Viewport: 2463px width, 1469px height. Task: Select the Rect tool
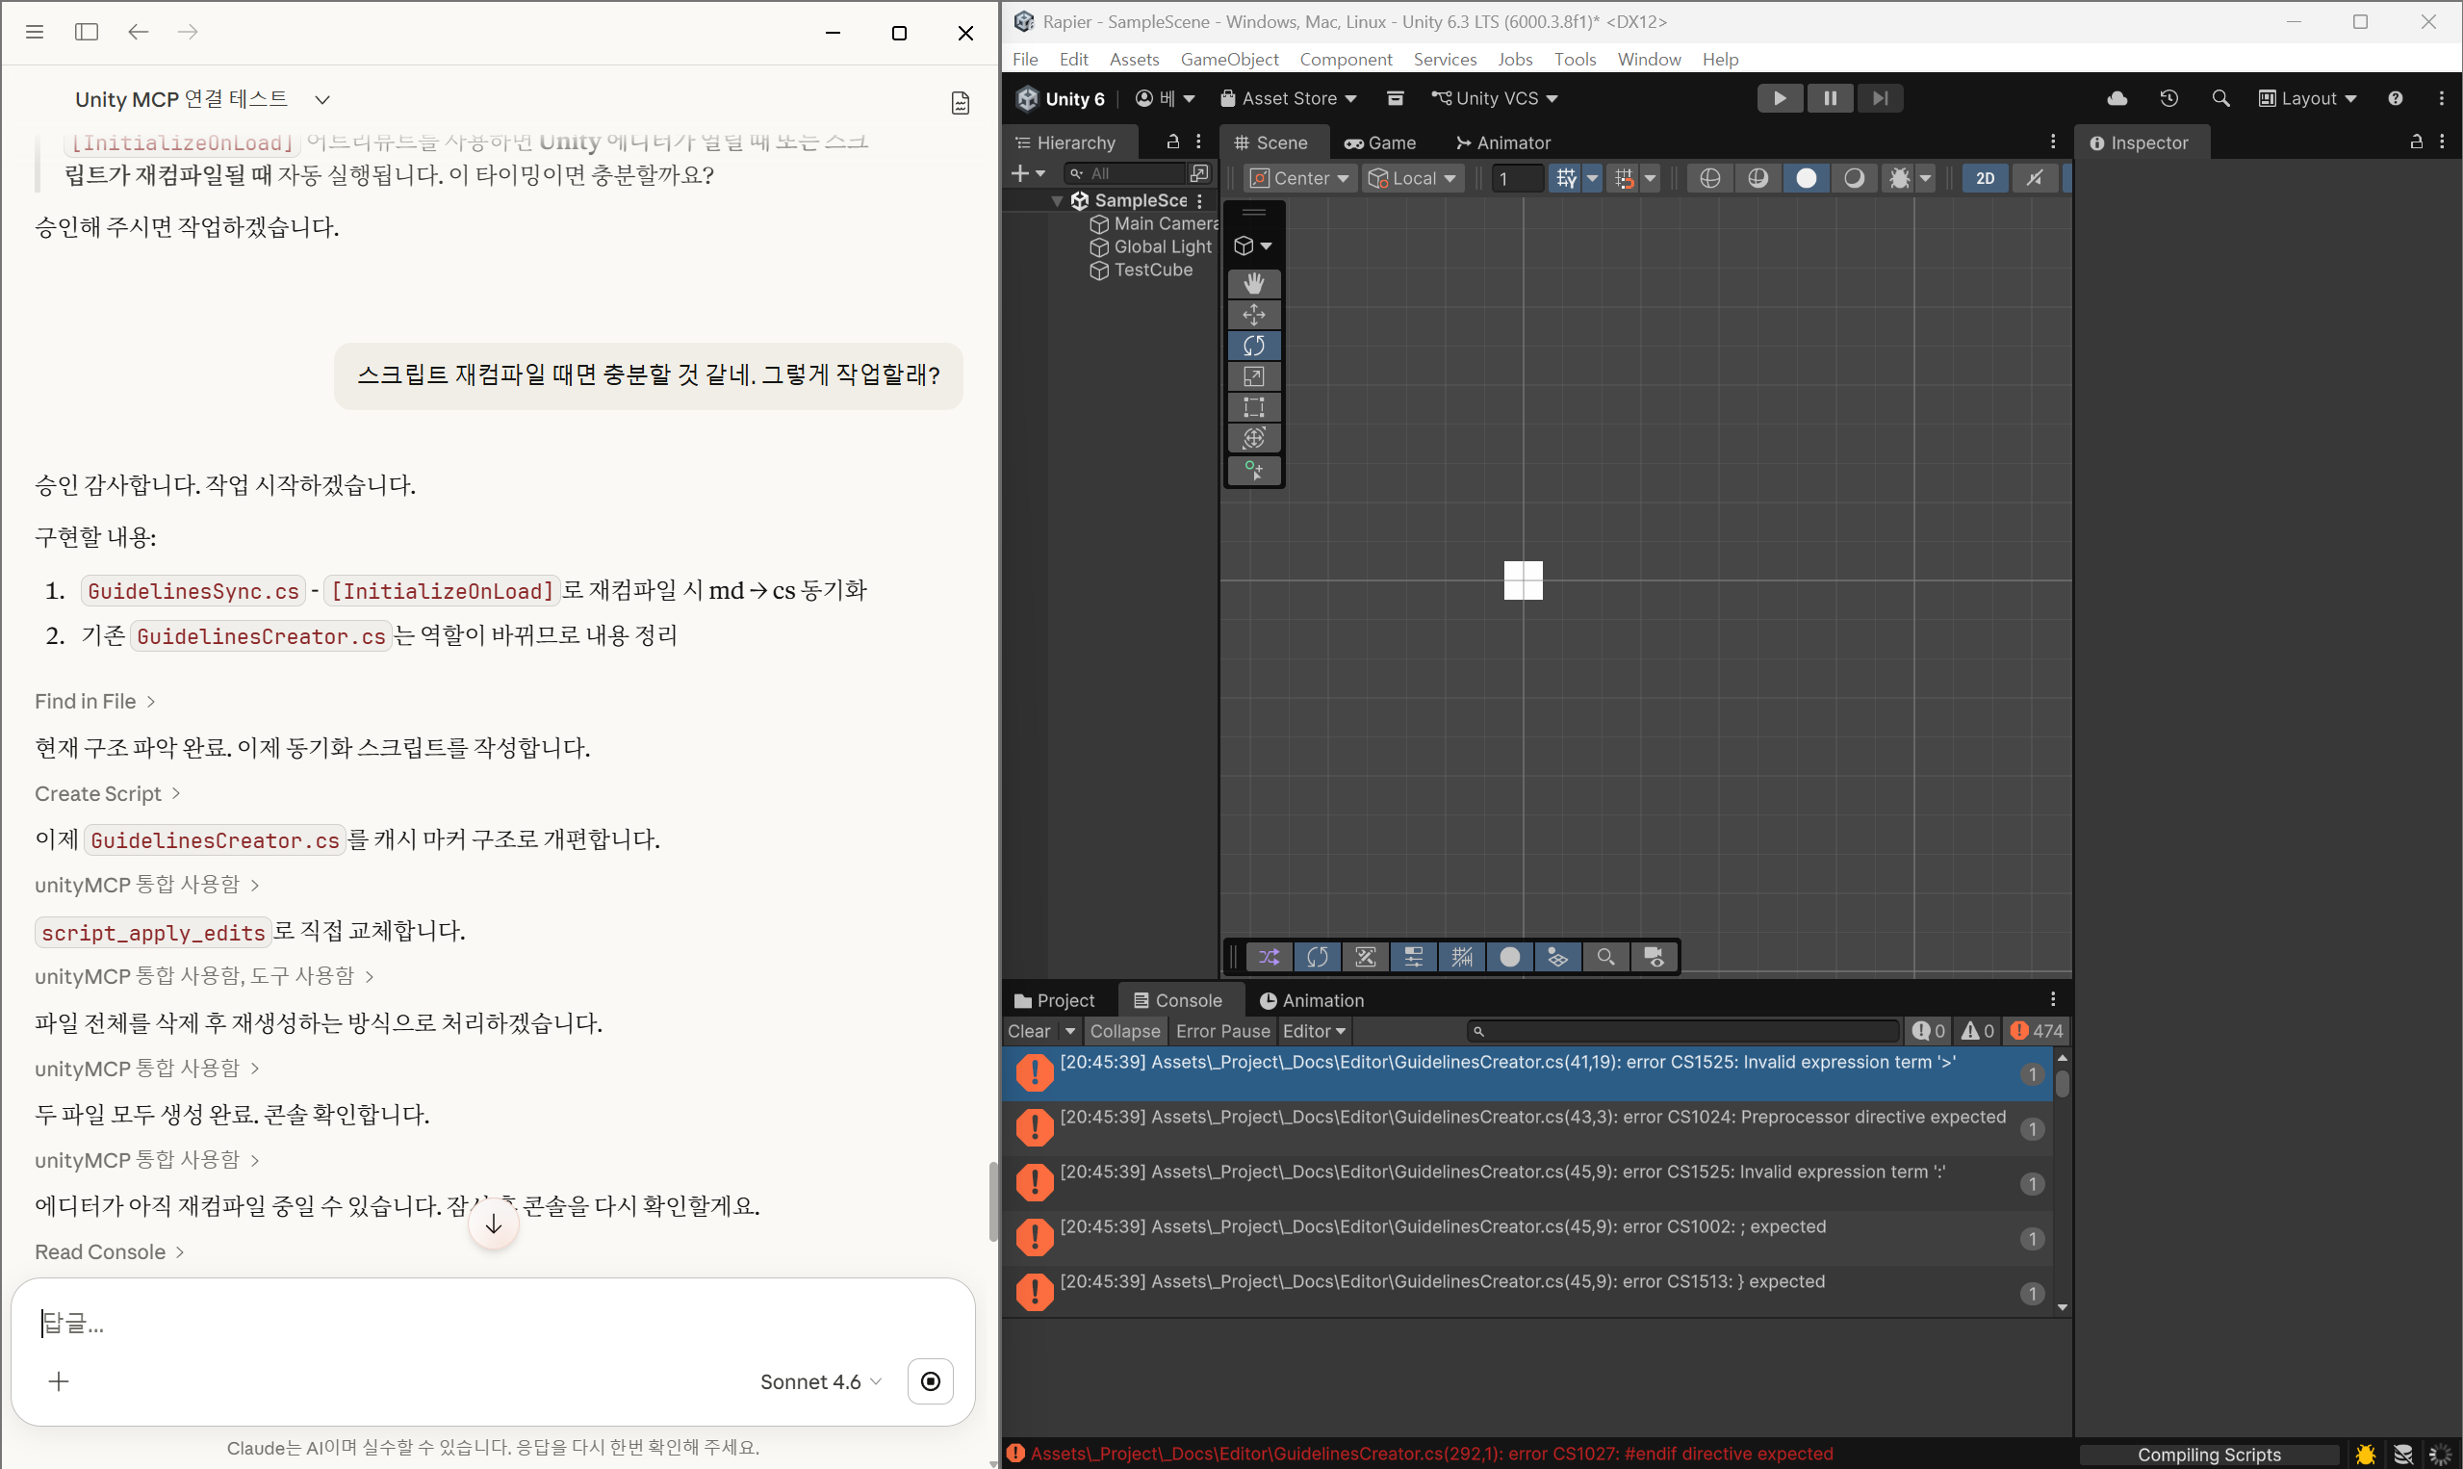point(1254,408)
